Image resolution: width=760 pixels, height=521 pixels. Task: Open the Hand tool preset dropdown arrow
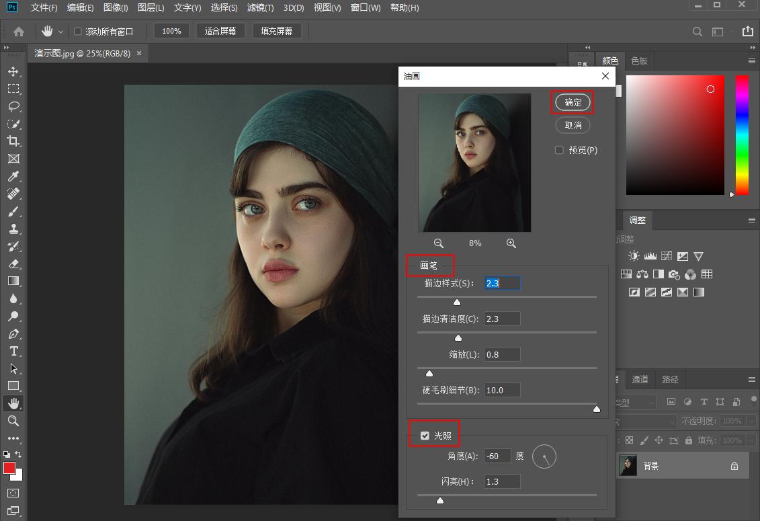coord(61,32)
